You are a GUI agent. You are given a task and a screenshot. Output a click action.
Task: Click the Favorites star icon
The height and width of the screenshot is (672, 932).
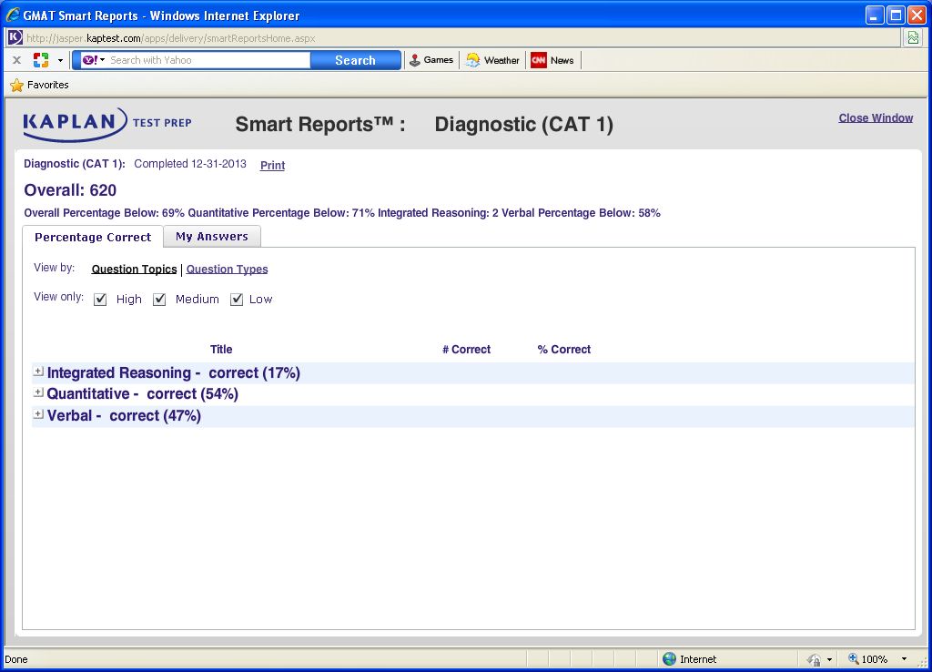point(16,85)
